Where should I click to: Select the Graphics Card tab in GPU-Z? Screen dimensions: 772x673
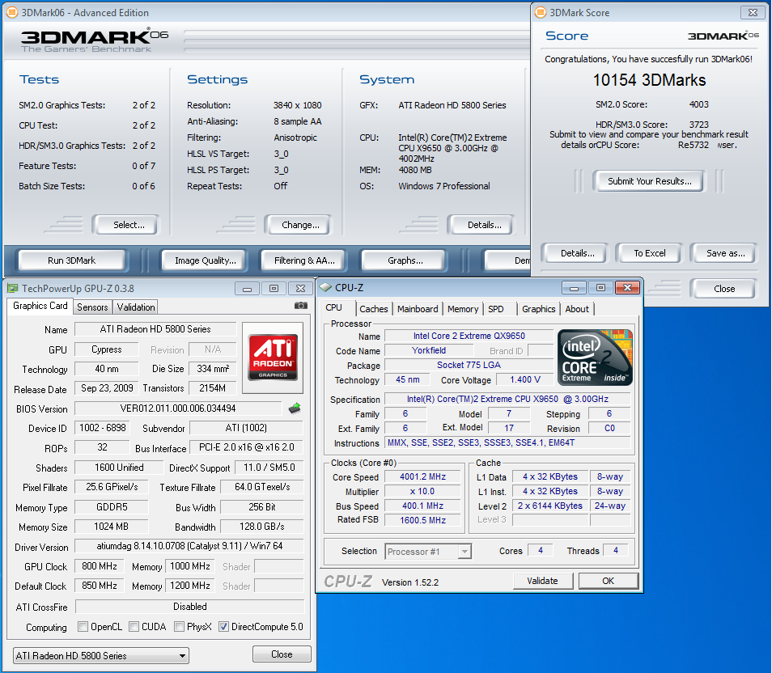pos(40,306)
